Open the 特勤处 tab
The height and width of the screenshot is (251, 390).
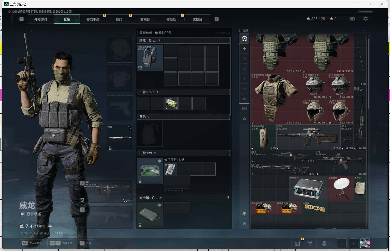click(171, 19)
